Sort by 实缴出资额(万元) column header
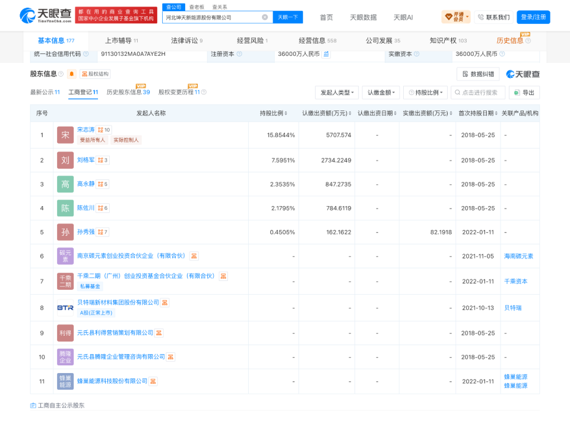This screenshot has width=570, height=423. click(427, 113)
